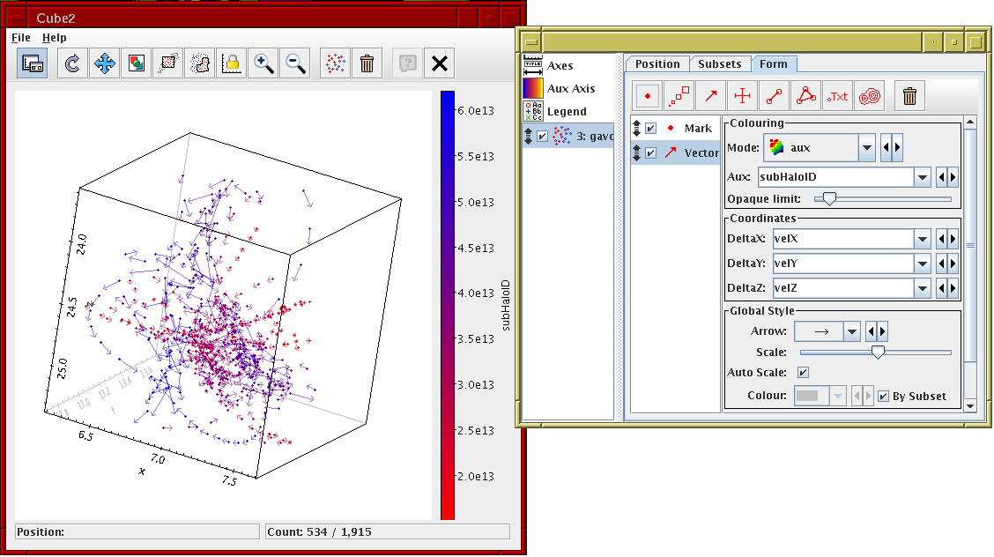Click the freehand blob subset icon

click(200, 63)
